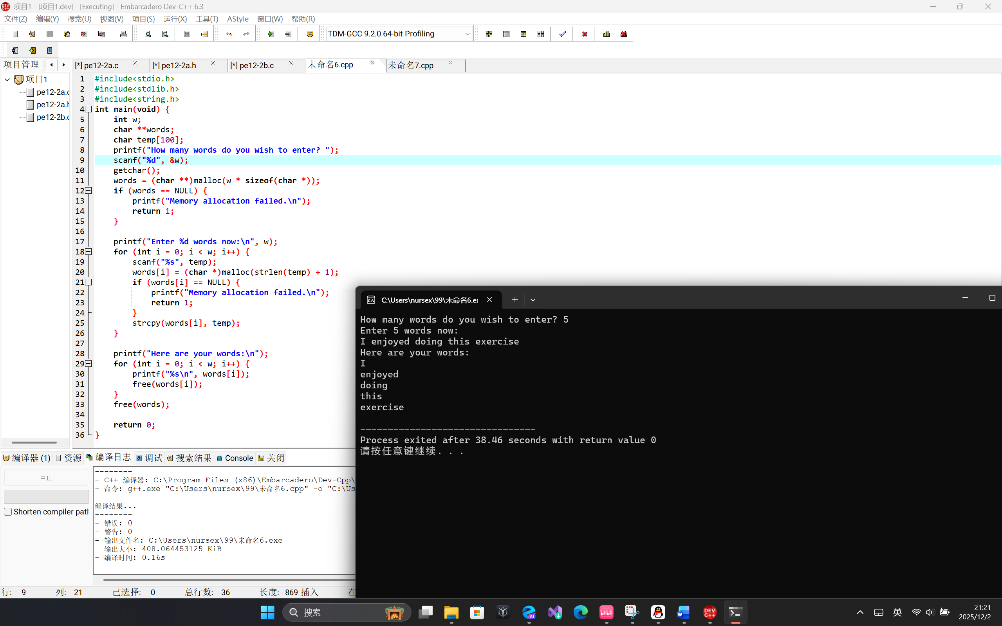Click the Find magnifier toolbar icon

pyautogui.click(x=148, y=34)
